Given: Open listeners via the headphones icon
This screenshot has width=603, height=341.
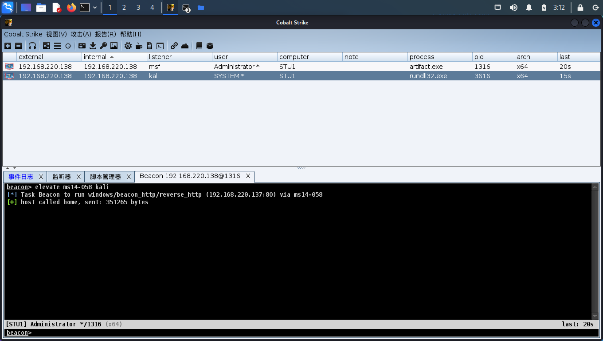Looking at the screenshot, I should pyautogui.click(x=32, y=46).
